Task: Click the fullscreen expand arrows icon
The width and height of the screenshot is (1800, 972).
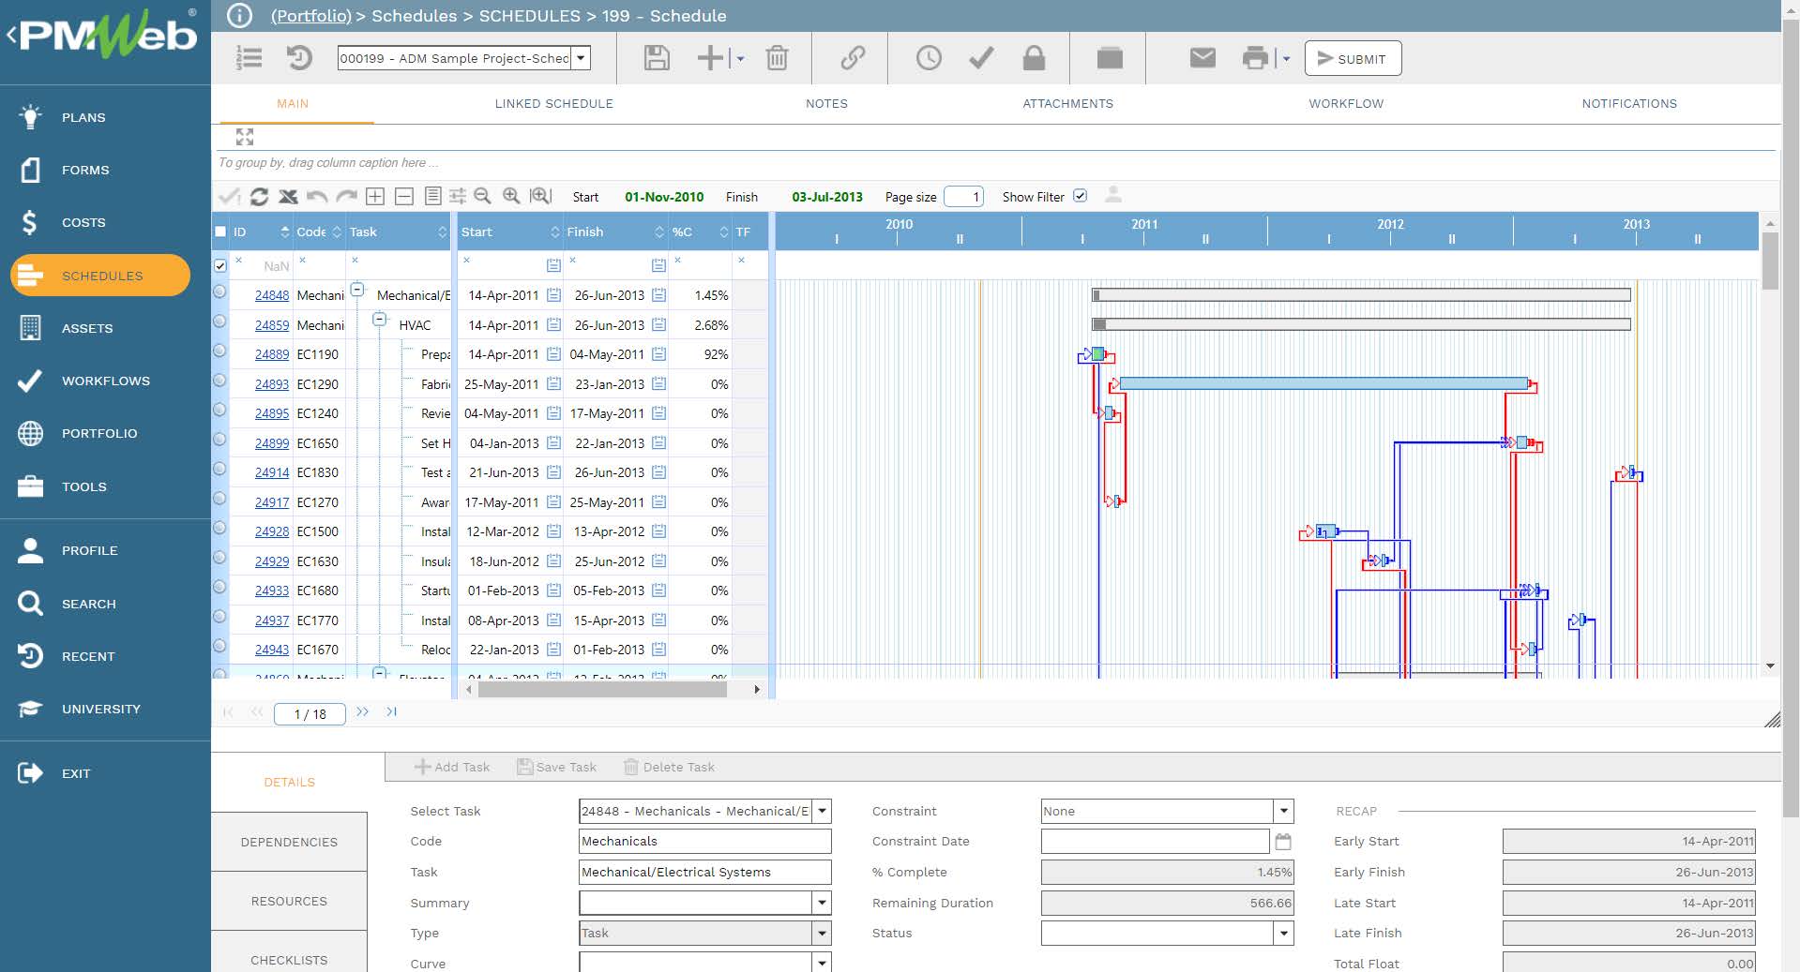Action: pyautogui.click(x=245, y=137)
